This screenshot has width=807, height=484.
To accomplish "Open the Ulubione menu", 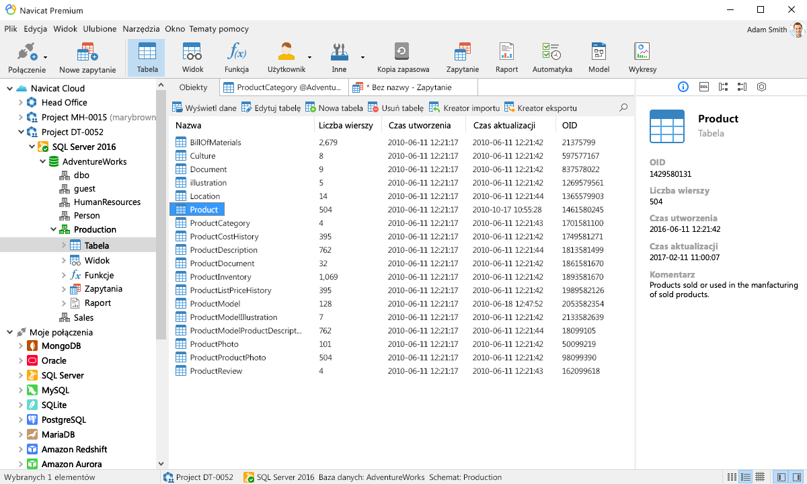I will point(100,29).
